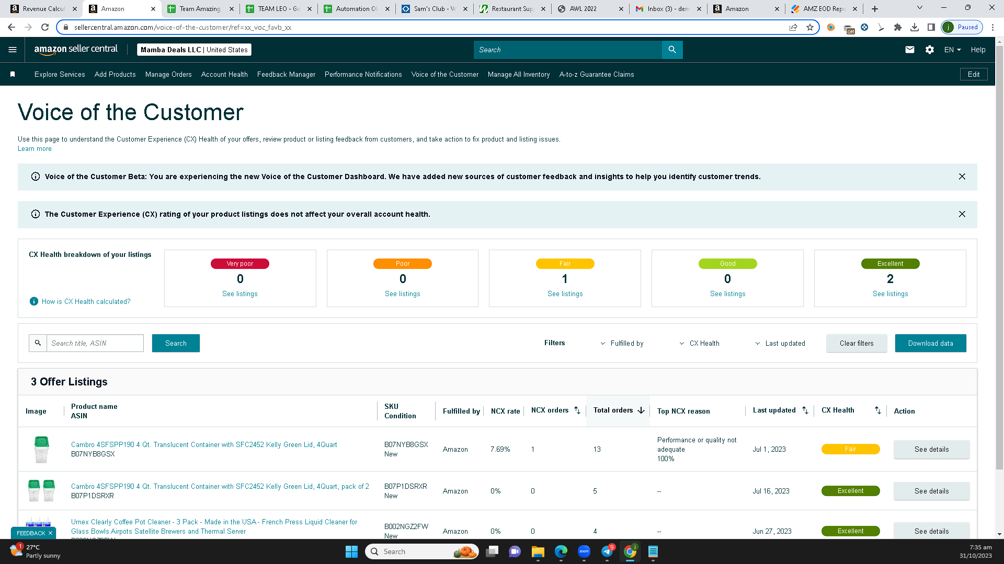Image resolution: width=1004 pixels, height=564 pixels.
Task: Open the EN language dropdown
Action: pyautogui.click(x=952, y=50)
